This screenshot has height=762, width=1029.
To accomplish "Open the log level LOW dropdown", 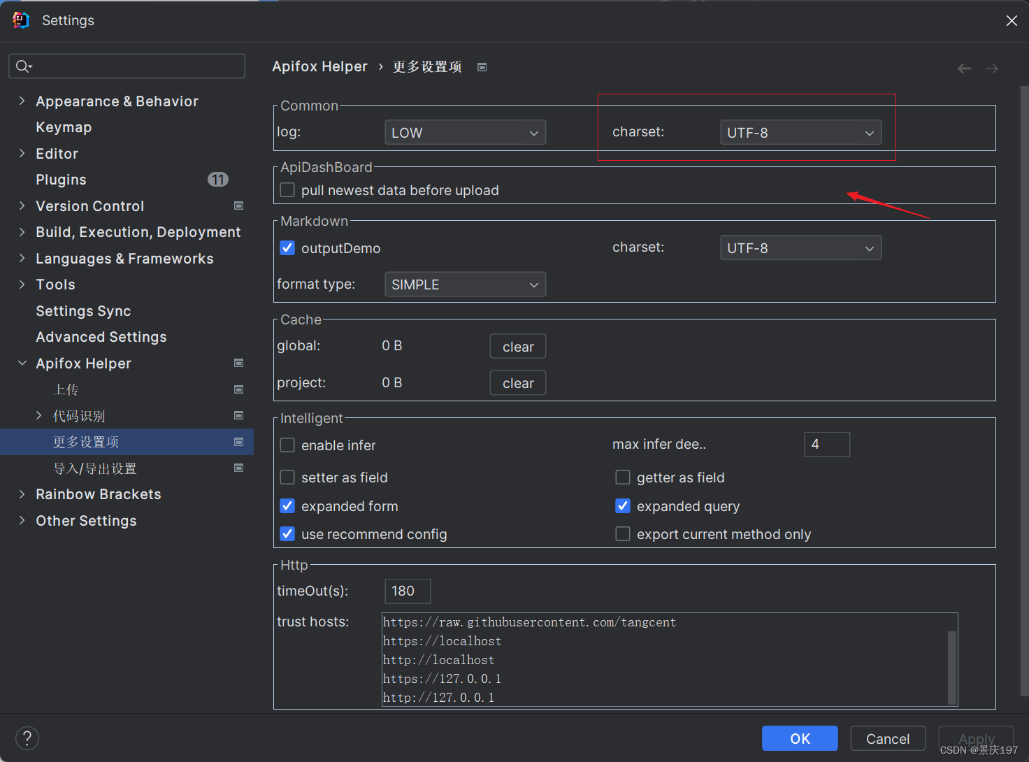I will point(465,132).
